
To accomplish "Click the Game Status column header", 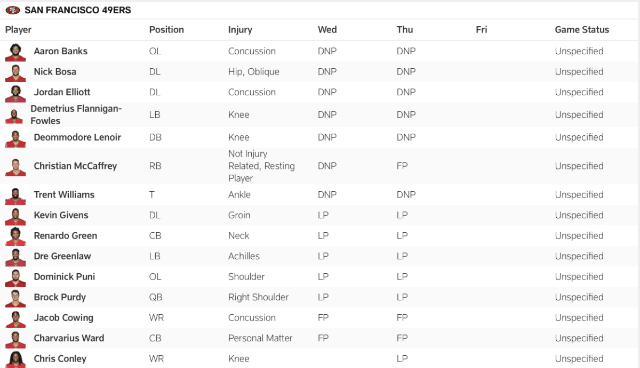I will point(582,30).
